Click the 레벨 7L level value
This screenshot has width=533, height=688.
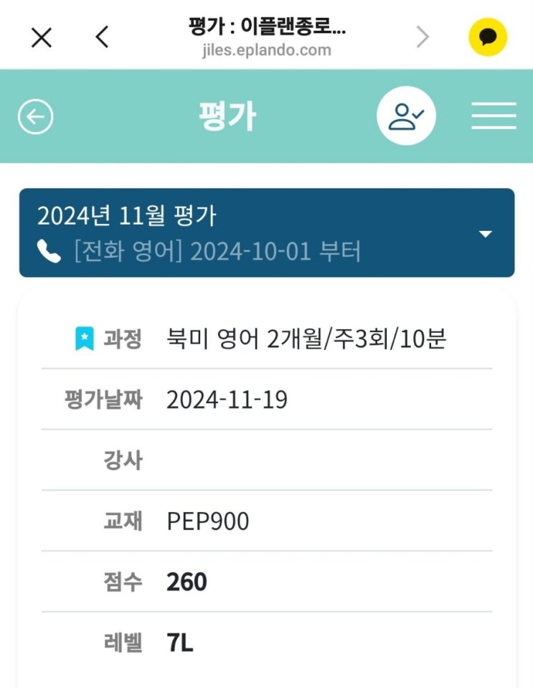[179, 643]
